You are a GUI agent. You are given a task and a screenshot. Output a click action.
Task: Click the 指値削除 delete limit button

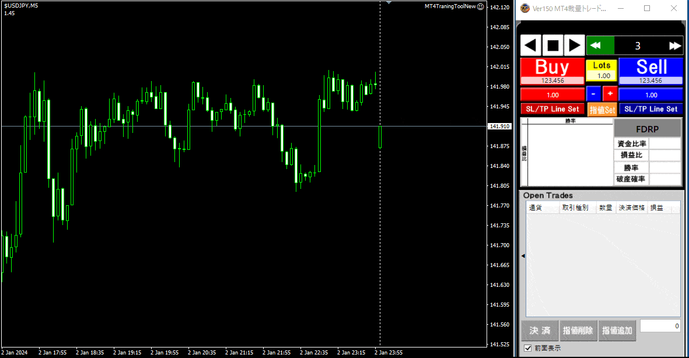(x=578, y=331)
